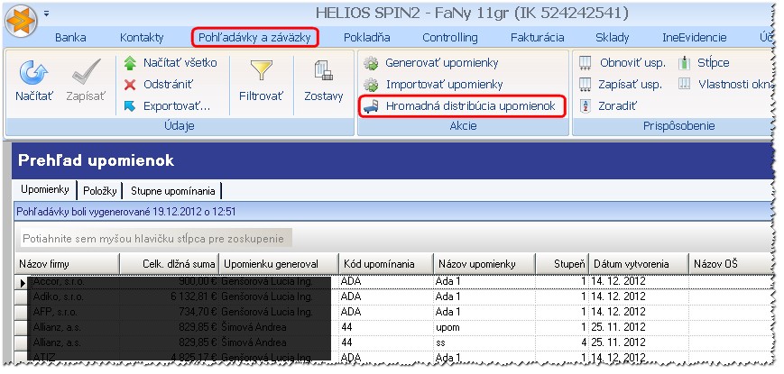Click the blue Exportovať arrow icon

(130, 106)
